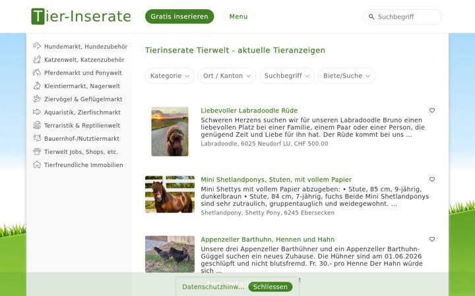
Task: Open the Kategorie filter dropdown
Action: tap(170, 76)
